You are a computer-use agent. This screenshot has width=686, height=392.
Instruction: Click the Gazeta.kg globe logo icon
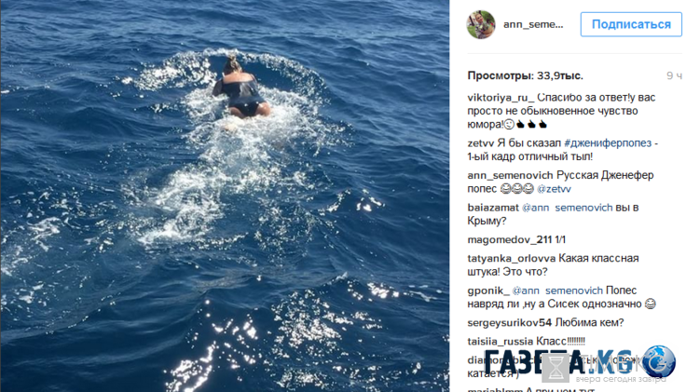pyautogui.click(x=659, y=361)
